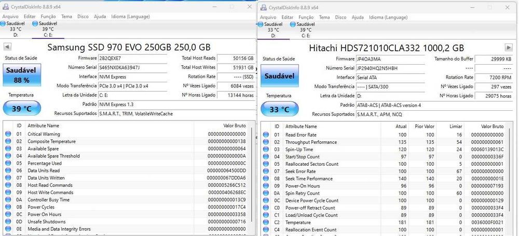Click the 33 °C temperature indicator
This screenshot has height=236, width=519.
click(x=279, y=109)
